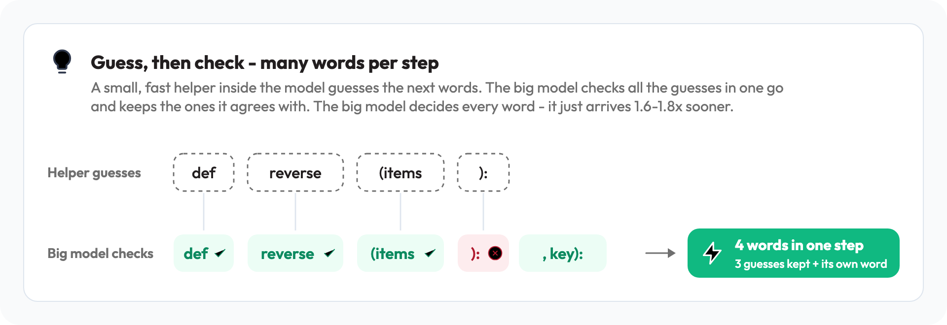
Task: Click the green 'reverse' checked token
Action: click(295, 253)
